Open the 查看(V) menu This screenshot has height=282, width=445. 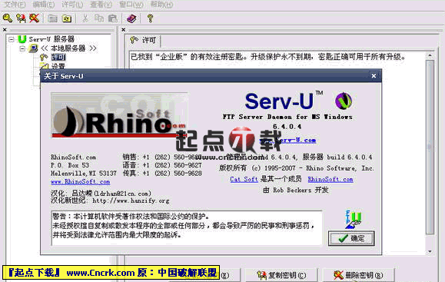pyautogui.click(x=101, y=5)
